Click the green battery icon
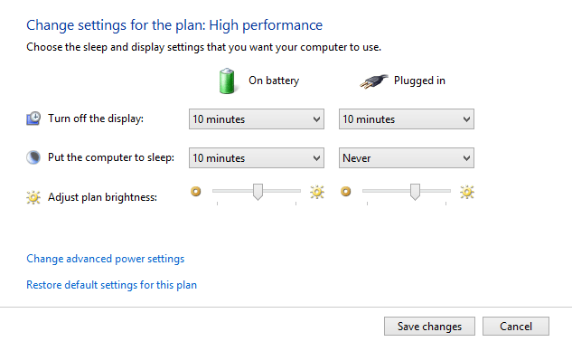Viewport: 572px width, 351px height. [x=227, y=81]
